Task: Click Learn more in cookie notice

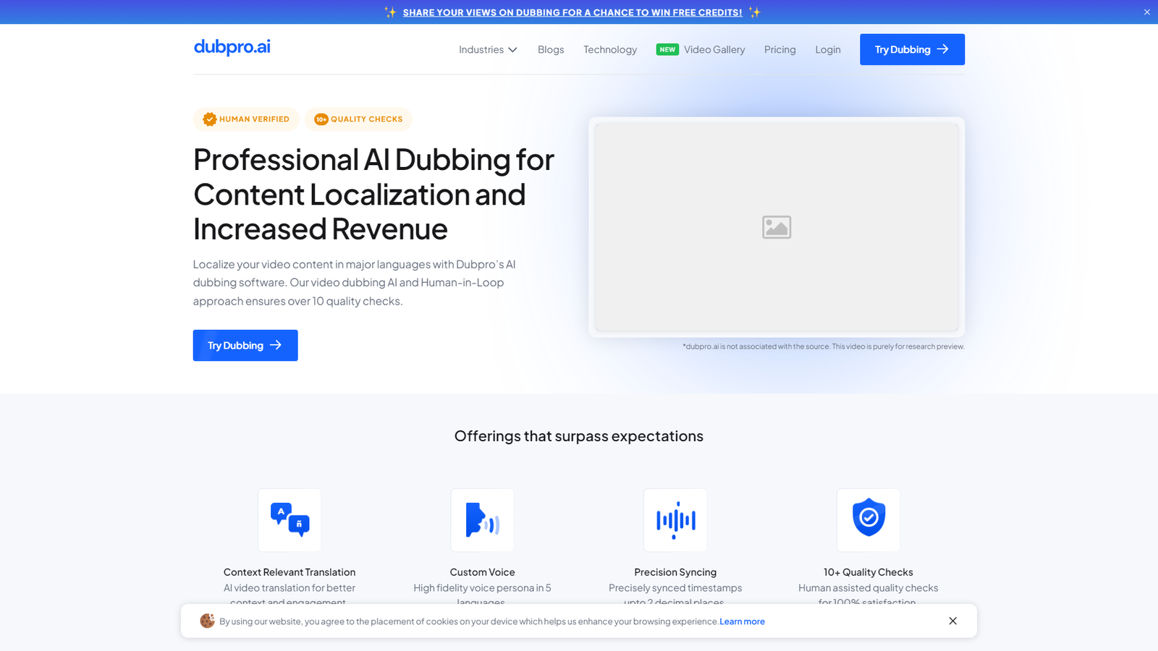Action: coord(742,621)
